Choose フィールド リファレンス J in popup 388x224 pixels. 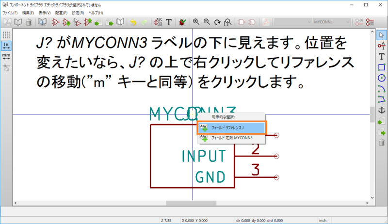tap(232, 128)
